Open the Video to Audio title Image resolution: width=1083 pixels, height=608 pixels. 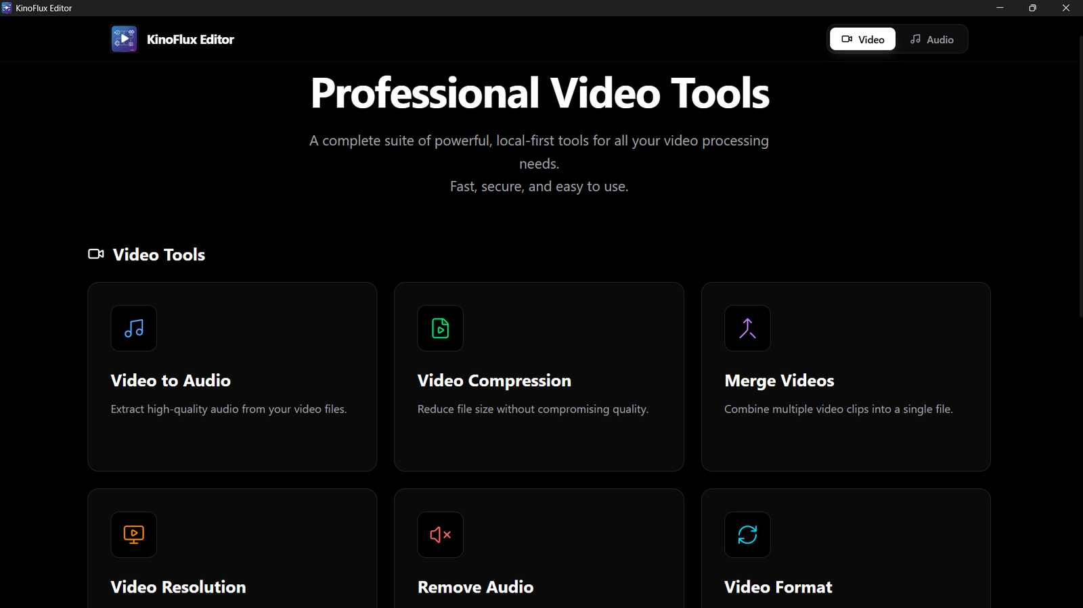tap(171, 381)
